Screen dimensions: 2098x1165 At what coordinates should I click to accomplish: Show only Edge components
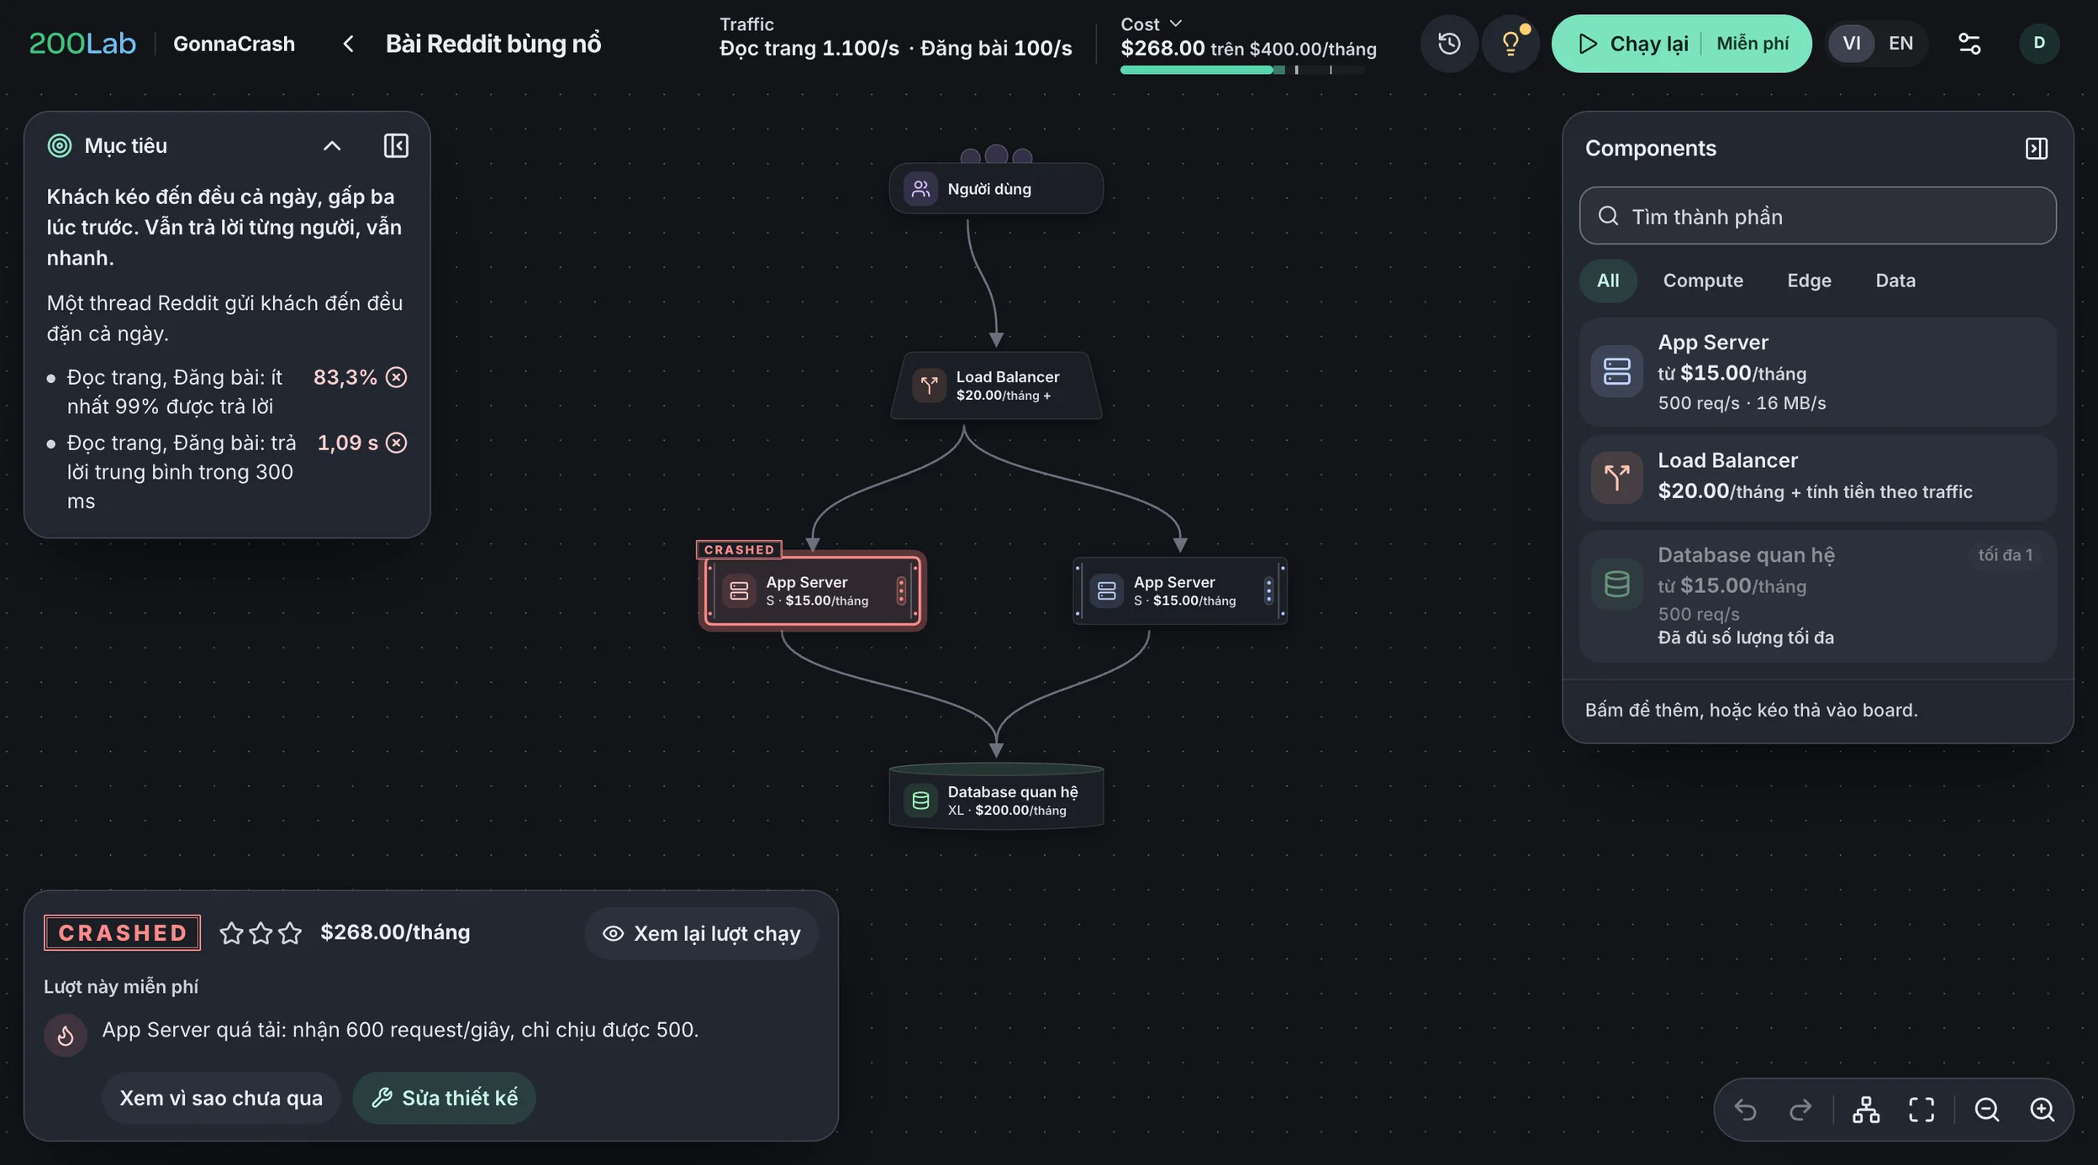click(x=1809, y=281)
